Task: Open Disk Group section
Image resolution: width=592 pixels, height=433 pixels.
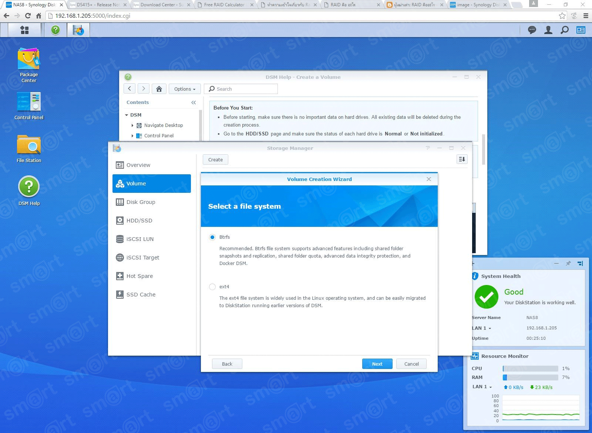Action: 152,202
